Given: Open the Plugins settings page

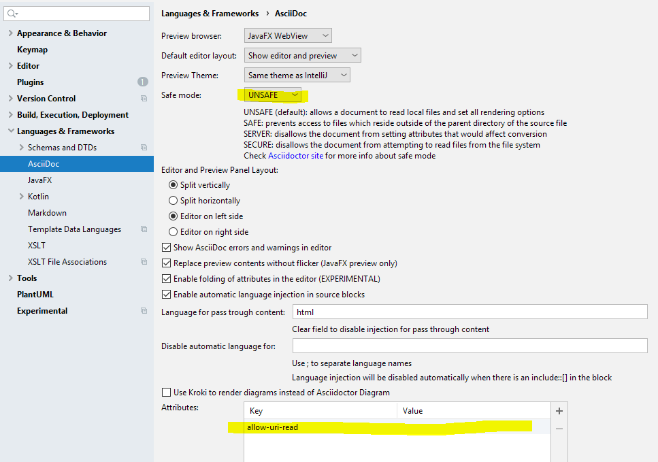Looking at the screenshot, I should point(30,82).
